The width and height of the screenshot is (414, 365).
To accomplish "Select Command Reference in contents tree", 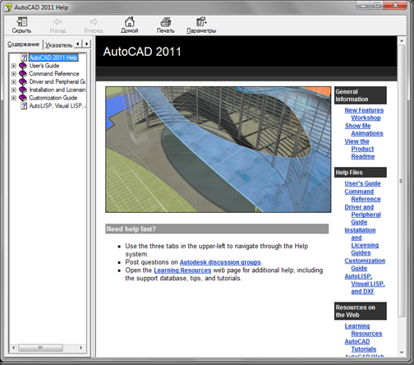I will pos(54,74).
